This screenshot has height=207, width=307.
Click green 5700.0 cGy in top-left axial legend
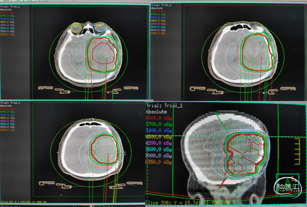[7, 16]
